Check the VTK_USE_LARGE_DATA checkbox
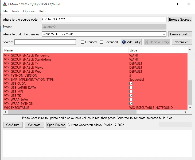195x160 pixels. click(131, 87)
